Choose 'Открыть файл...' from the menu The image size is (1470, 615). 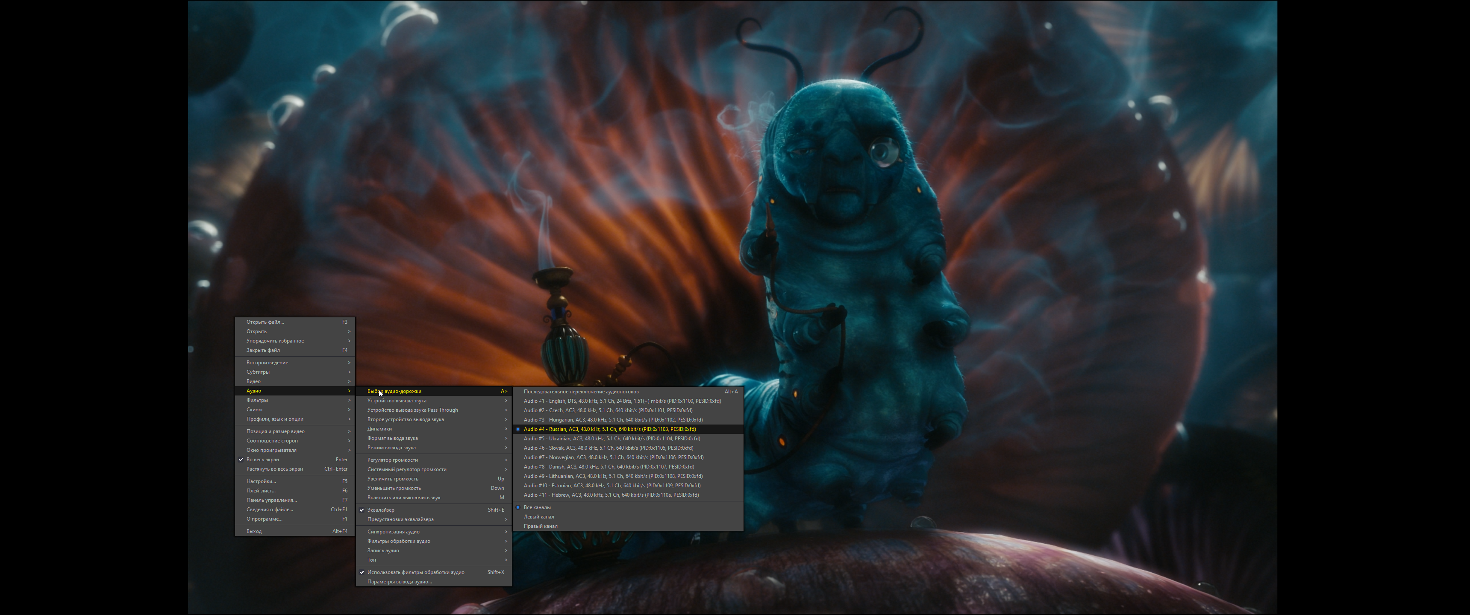click(295, 322)
